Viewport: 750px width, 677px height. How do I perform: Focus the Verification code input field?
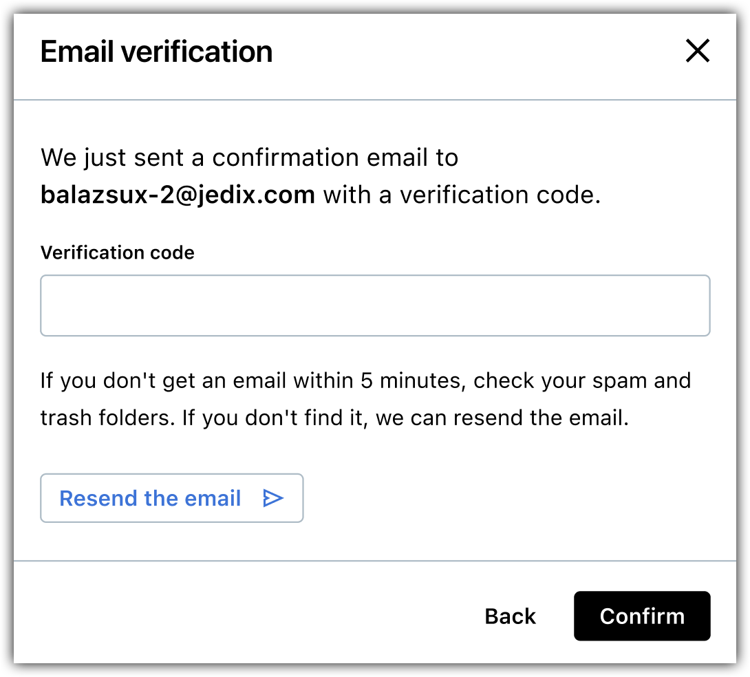(375, 305)
